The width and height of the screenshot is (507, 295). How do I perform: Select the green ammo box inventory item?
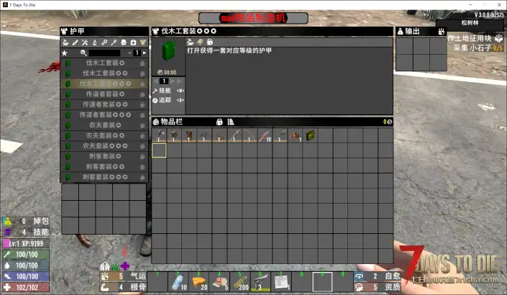310,135
